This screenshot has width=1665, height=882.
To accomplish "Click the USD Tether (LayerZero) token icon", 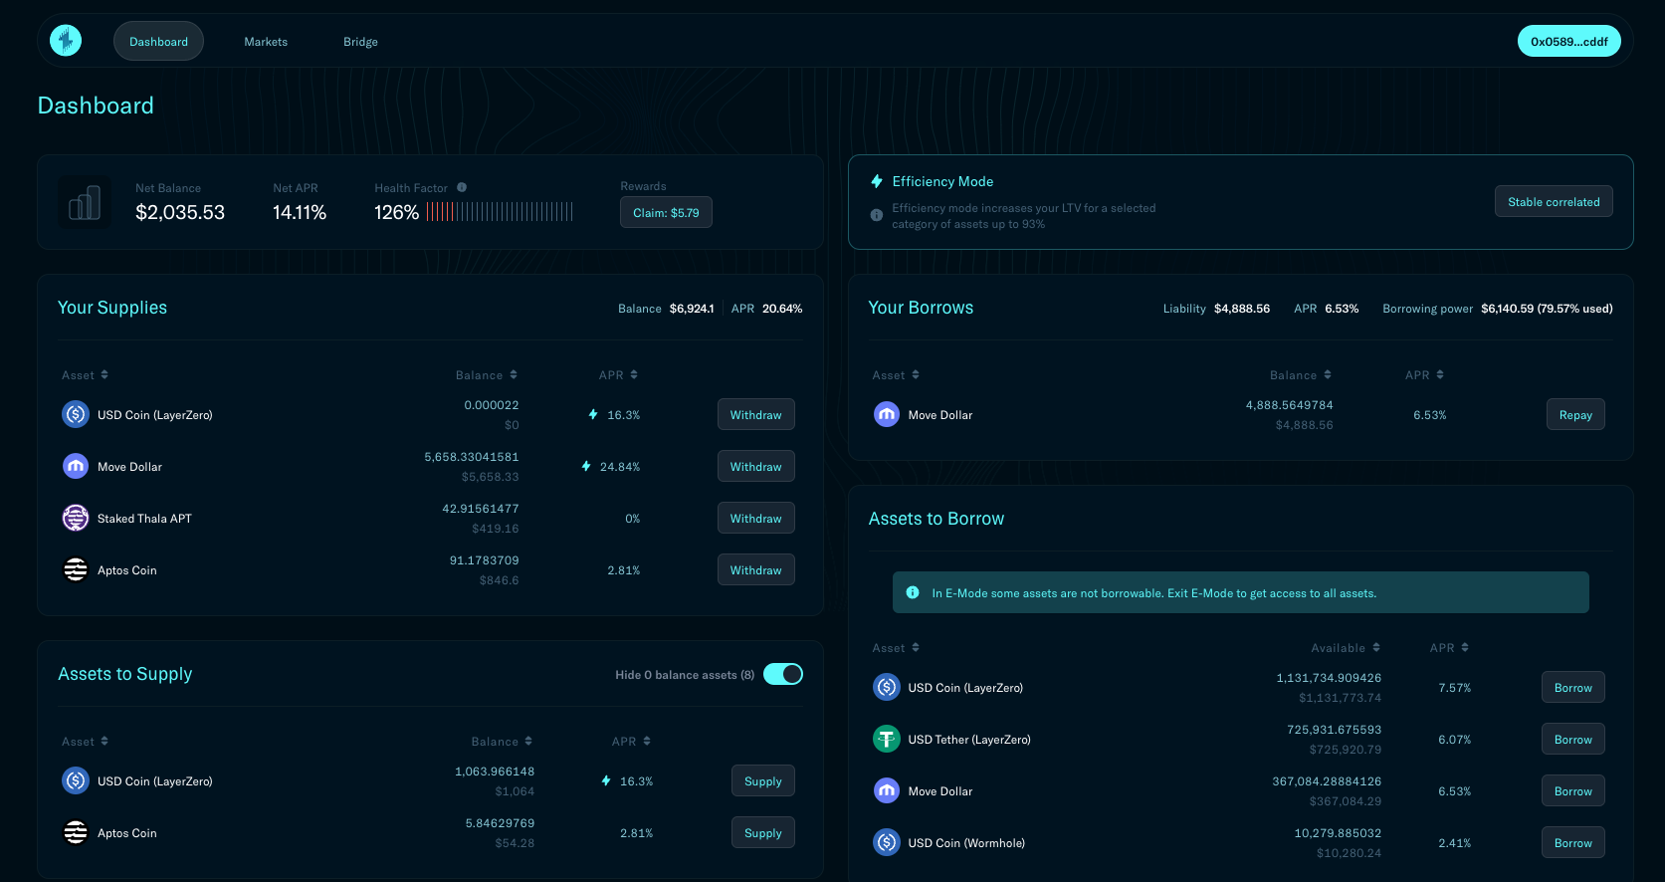I will 886,739.
